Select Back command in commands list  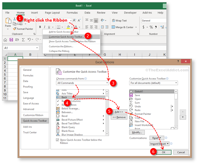click(x=81, y=97)
